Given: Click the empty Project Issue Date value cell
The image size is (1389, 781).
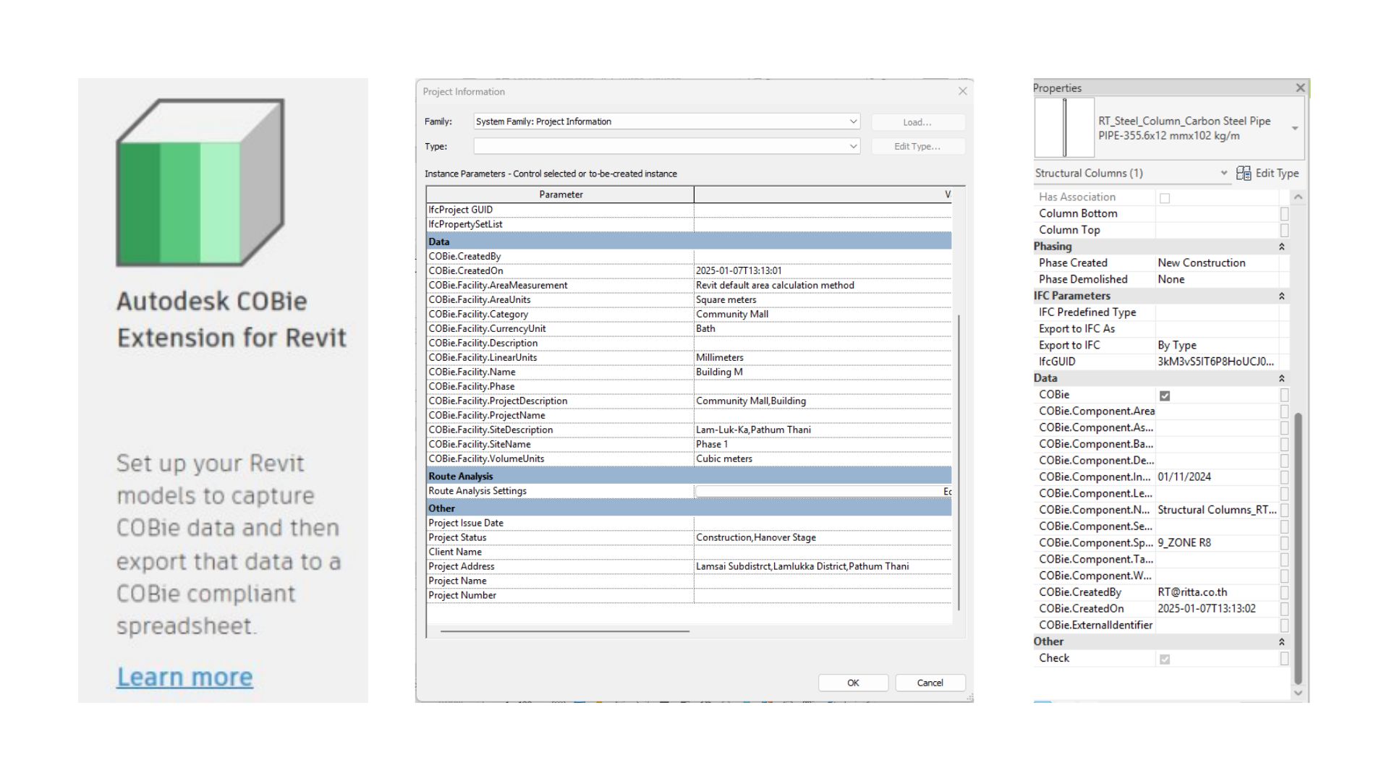Looking at the screenshot, I should pyautogui.click(x=823, y=523).
